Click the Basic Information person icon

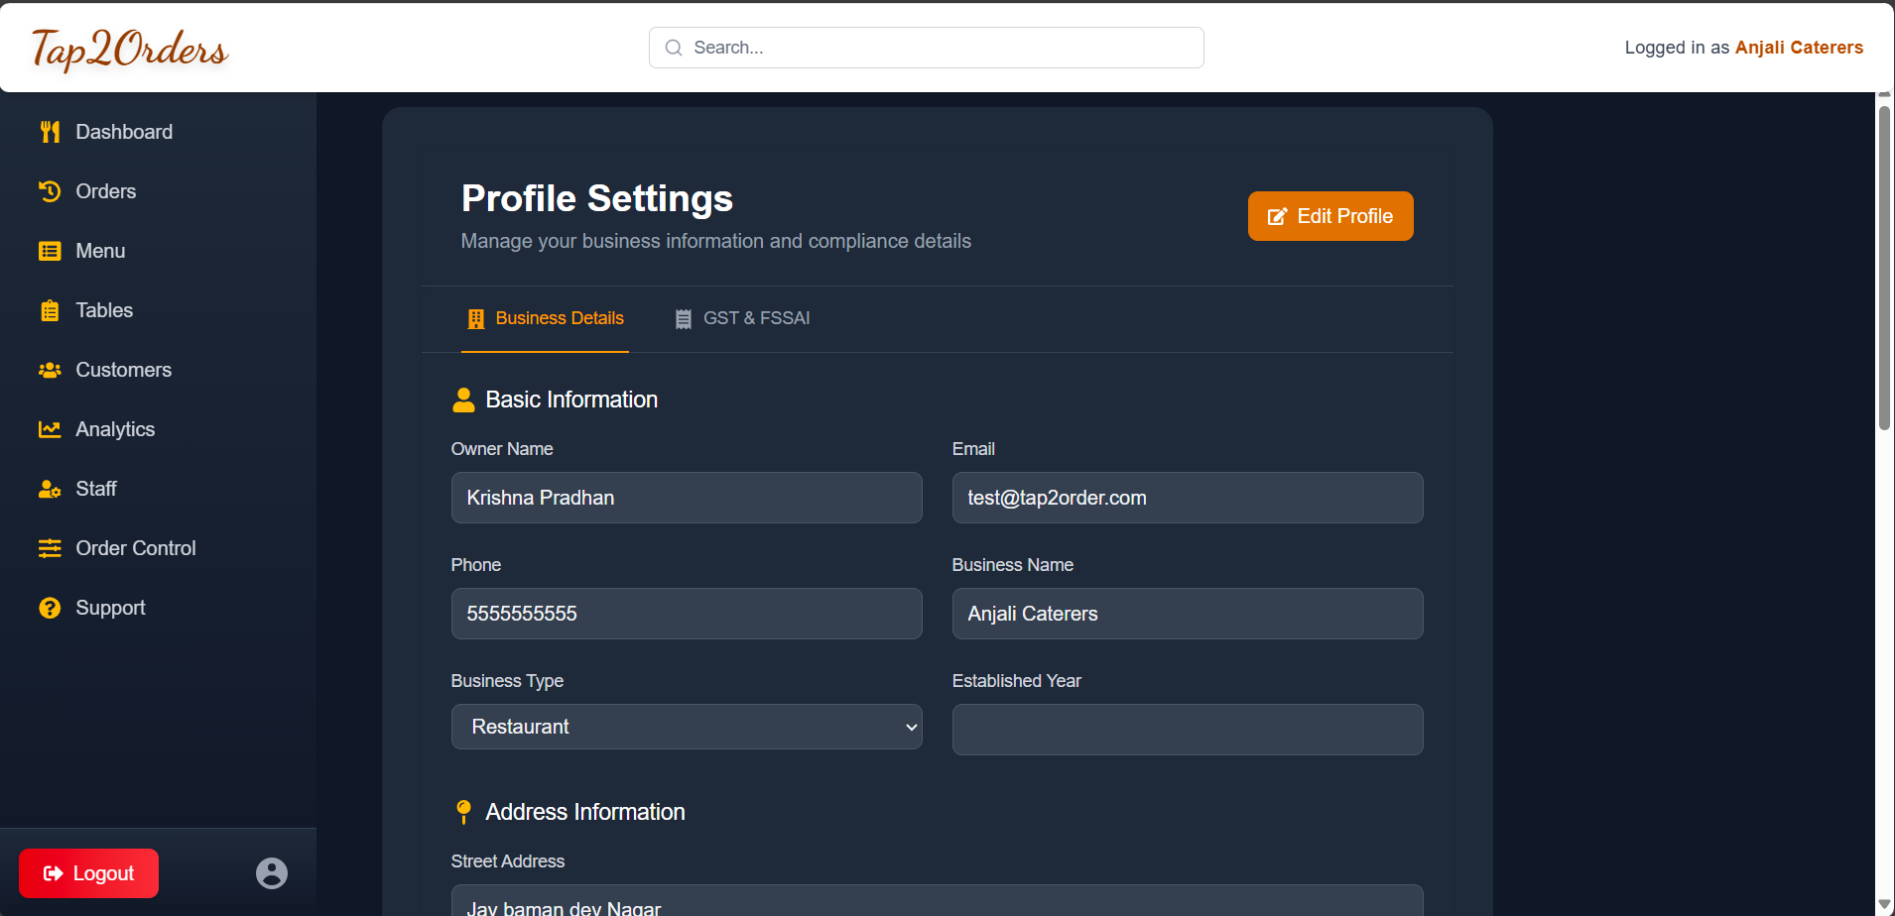click(463, 400)
